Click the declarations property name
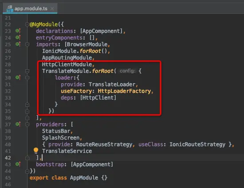244x188 pixels. 55,31
